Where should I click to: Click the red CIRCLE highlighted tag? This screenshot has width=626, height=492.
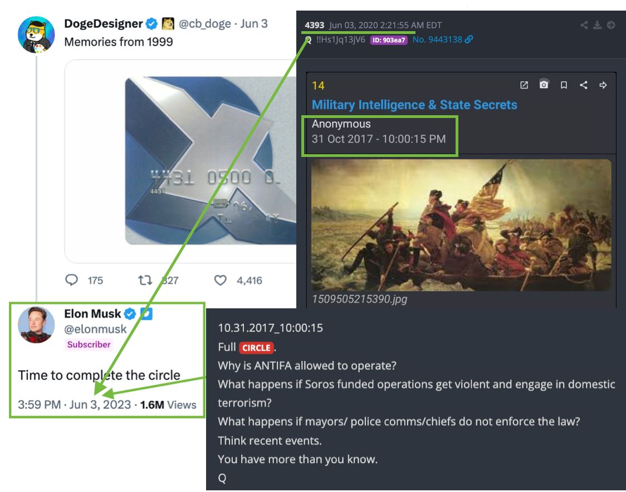pos(256,348)
